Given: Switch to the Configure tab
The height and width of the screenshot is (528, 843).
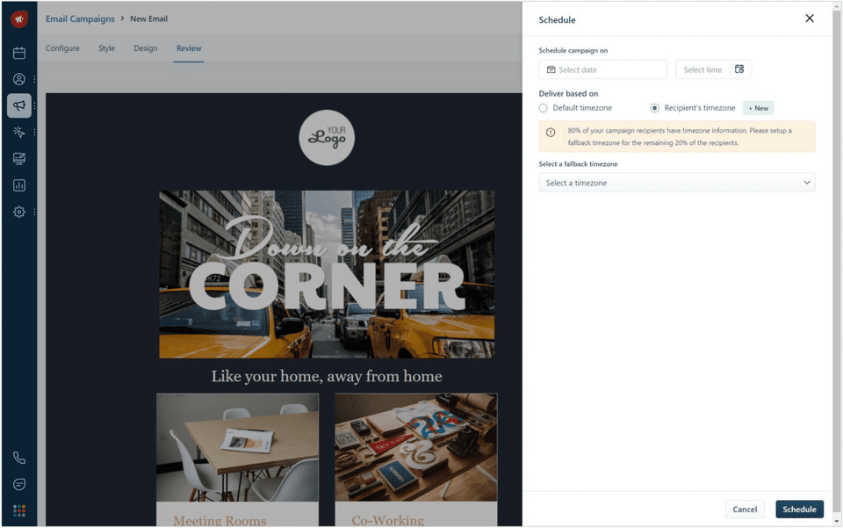Looking at the screenshot, I should [62, 48].
